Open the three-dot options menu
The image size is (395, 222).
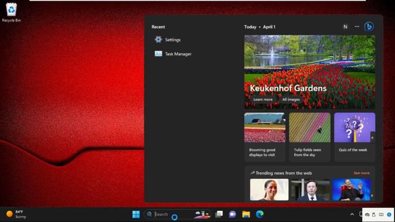[x=357, y=27]
